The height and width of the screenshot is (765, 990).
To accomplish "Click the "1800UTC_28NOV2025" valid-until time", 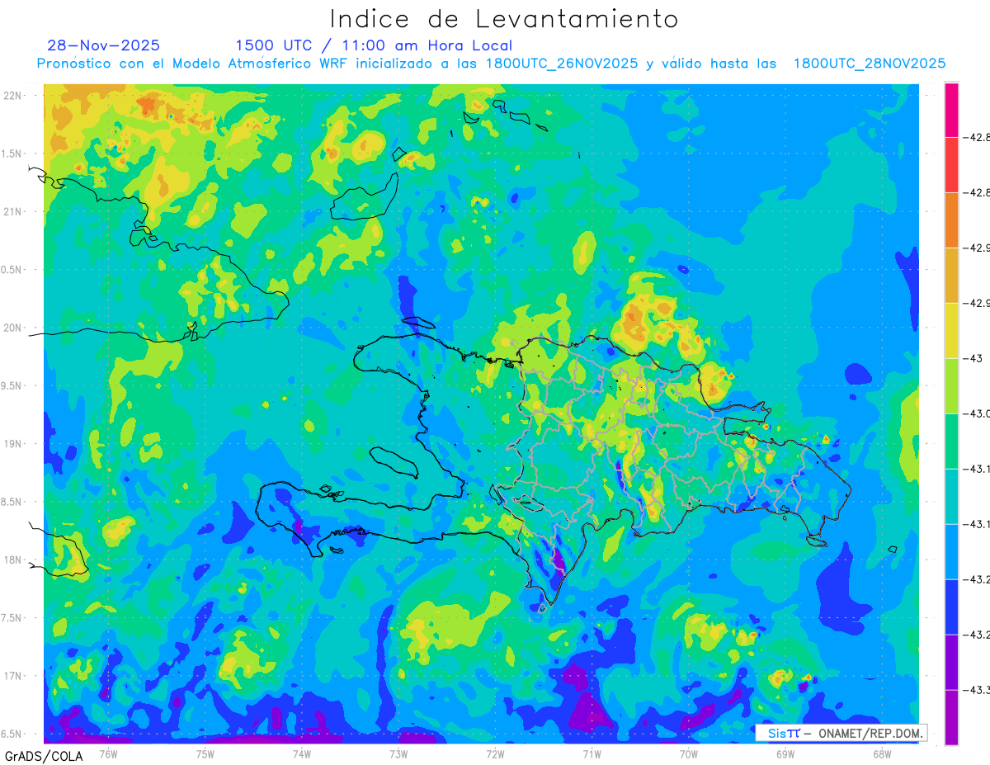I will [x=869, y=64].
